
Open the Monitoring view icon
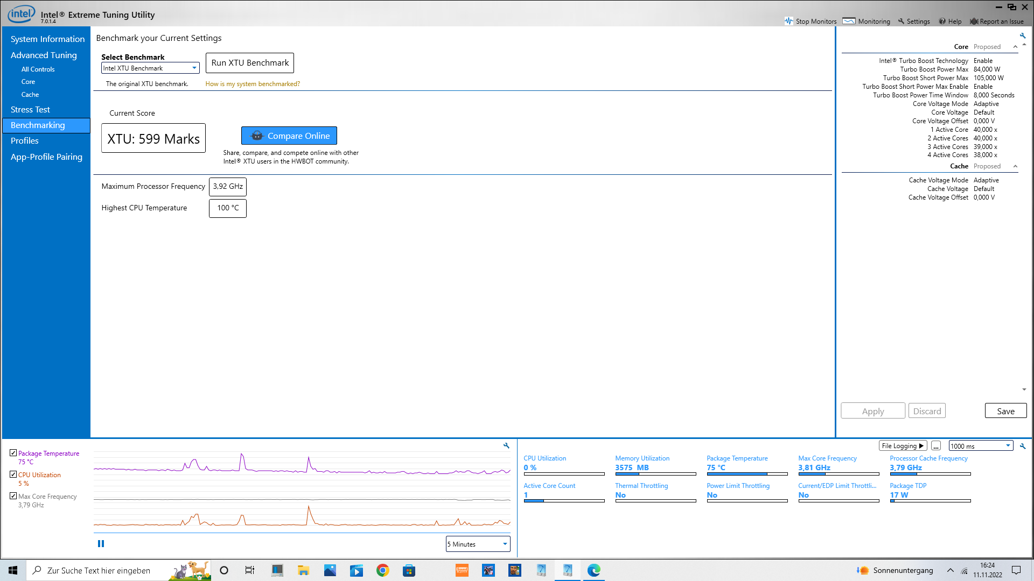(x=849, y=21)
